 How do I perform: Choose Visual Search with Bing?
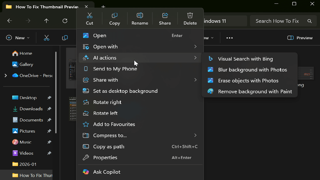pyautogui.click(x=245, y=59)
